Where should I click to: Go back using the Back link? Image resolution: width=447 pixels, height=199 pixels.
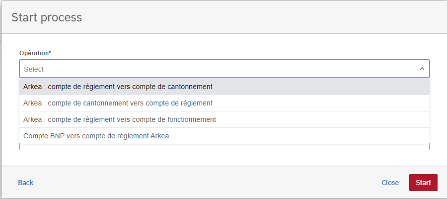26,183
